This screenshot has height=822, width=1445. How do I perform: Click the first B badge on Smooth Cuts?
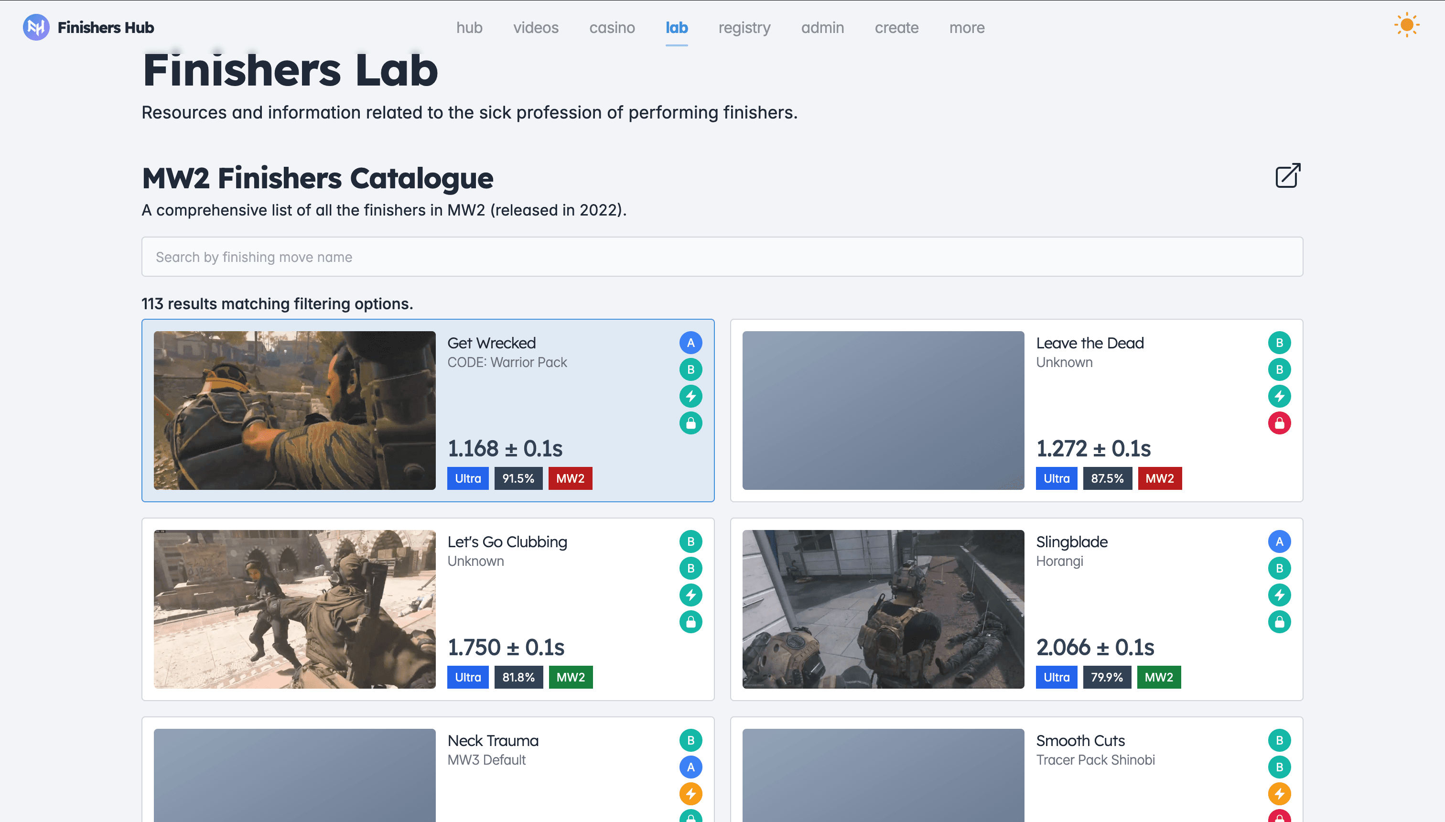pos(1280,740)
